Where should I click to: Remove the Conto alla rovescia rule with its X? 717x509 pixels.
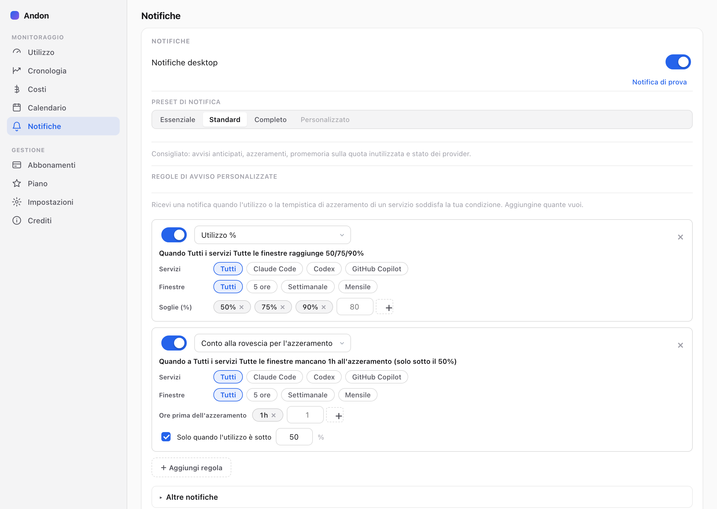point(680,345)
